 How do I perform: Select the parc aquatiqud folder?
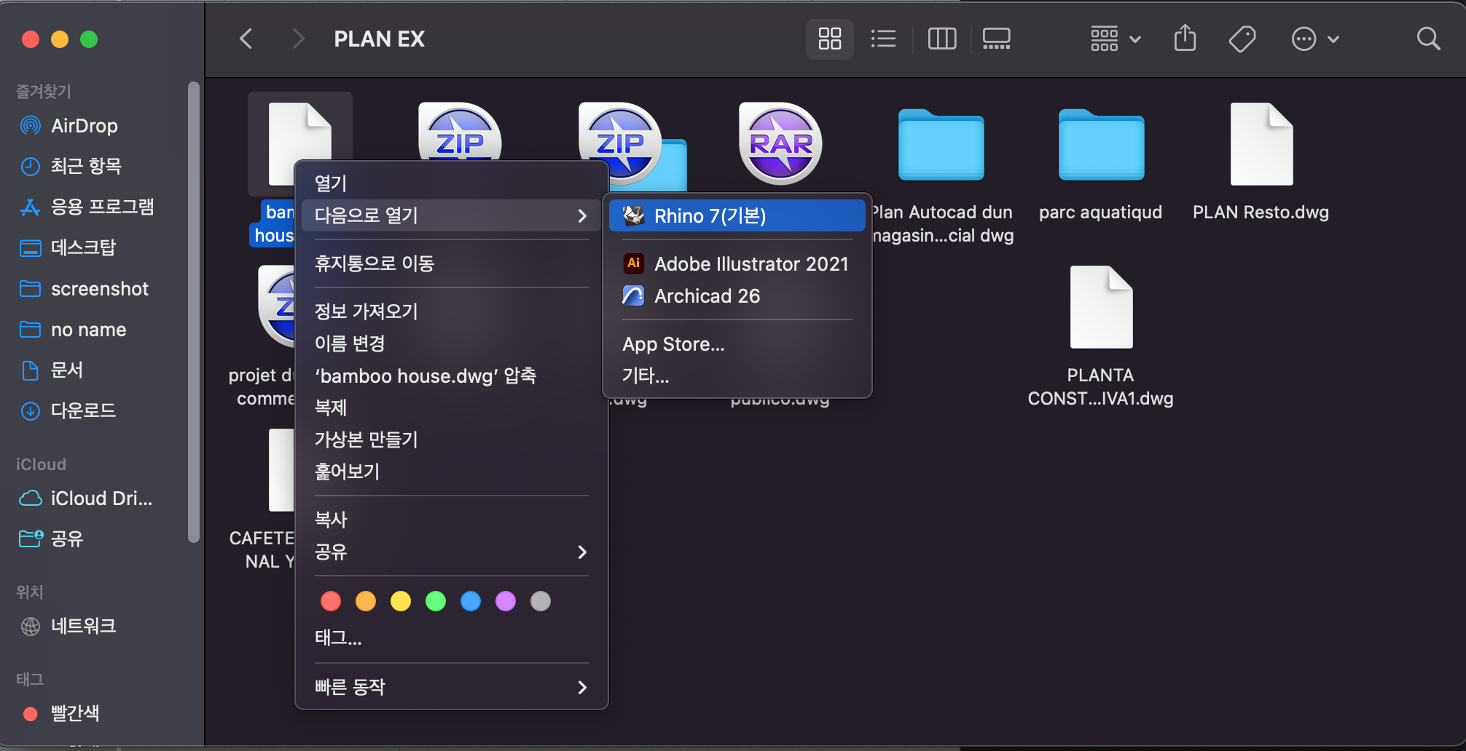(x=1101, y=144)
